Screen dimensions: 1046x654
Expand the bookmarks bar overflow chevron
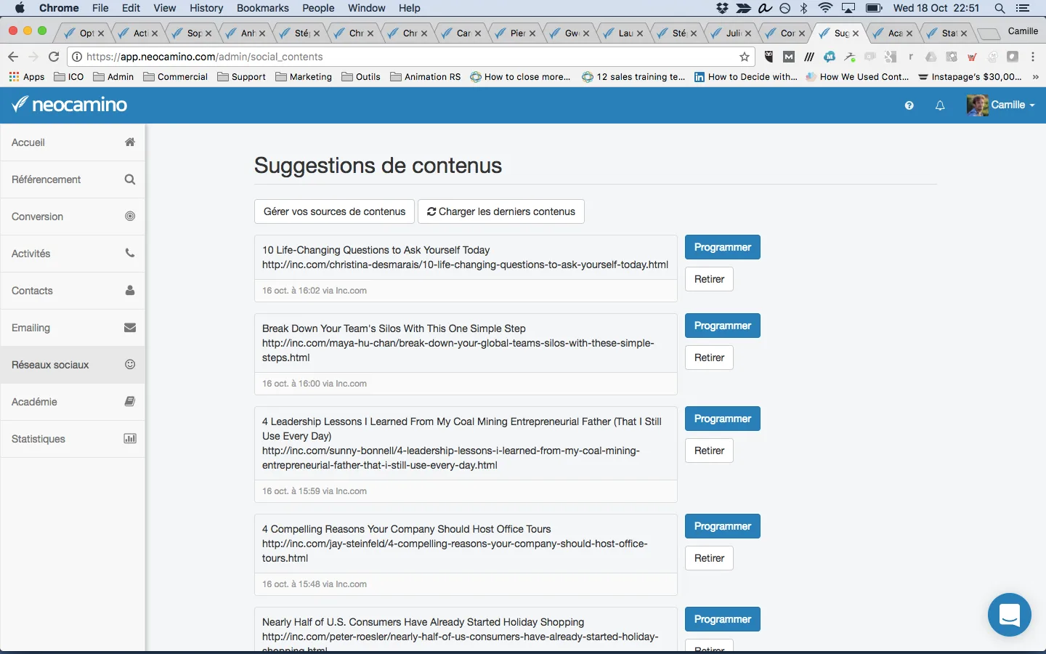1035,77
